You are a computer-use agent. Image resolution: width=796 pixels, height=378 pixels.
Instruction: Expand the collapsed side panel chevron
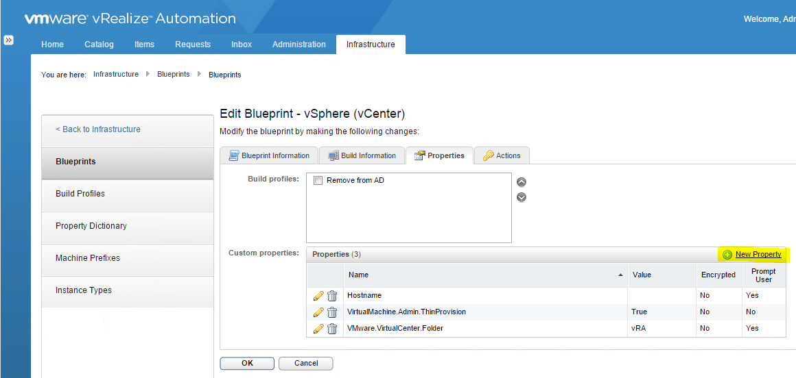(x=9, y=40)
